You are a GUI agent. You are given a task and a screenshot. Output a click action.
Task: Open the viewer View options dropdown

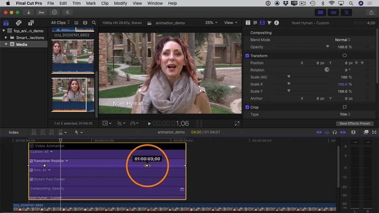coord(230,22)
